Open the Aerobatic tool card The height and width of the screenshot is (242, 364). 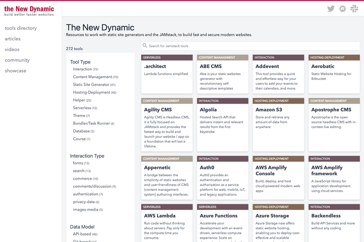(334, 74)
